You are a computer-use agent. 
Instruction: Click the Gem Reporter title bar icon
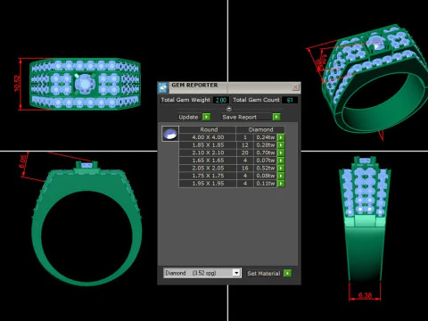[163, 87]
